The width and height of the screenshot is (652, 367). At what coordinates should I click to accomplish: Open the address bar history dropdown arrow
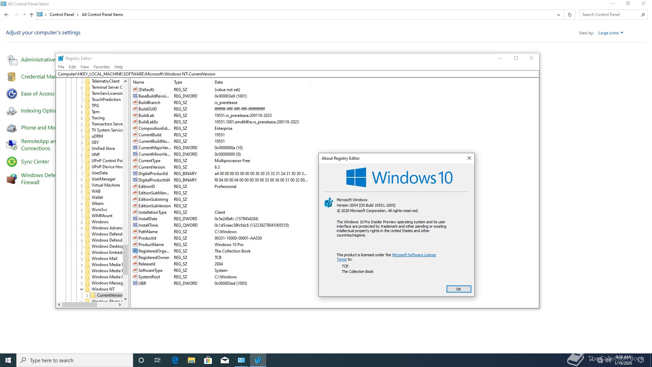click(x=558, y=15)
